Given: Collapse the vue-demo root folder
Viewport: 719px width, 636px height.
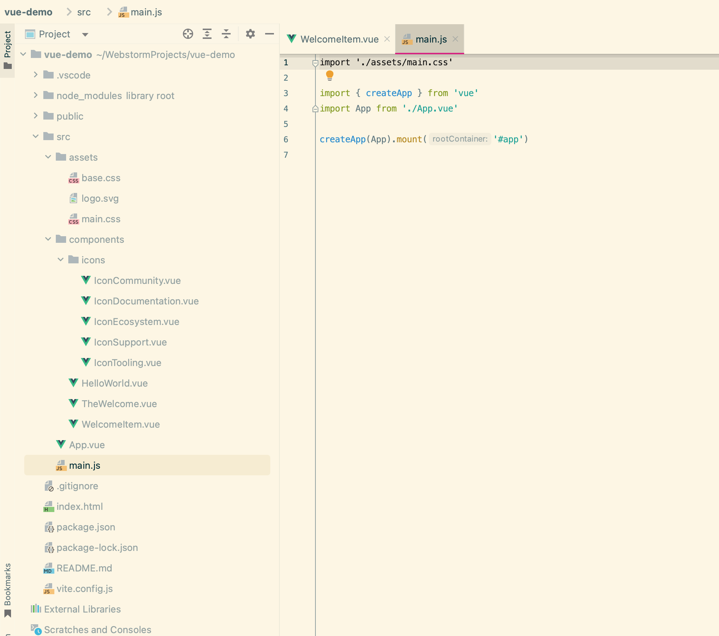Looking at the screenshot, I should click(x=23, y=54).
